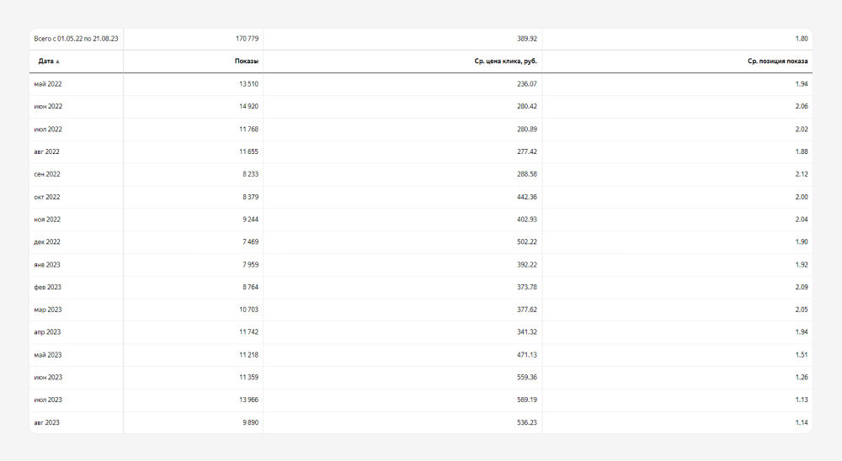This screenshot has height=461, width=842.
Task: Click the 1.13 average position cell
Action: tap(801, 400)
